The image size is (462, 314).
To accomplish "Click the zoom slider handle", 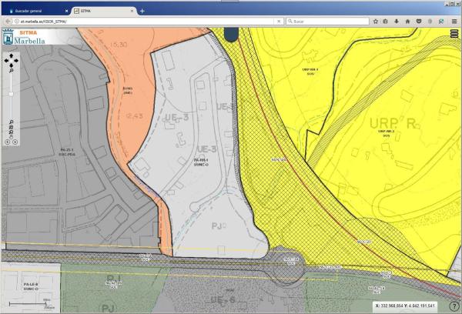I will point(11,94).
